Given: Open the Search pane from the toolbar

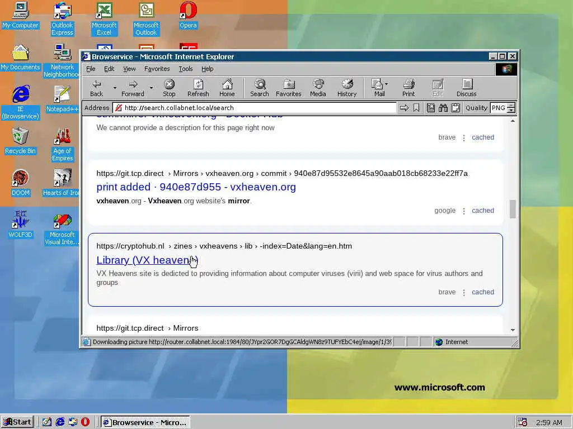Looking at the screenshot, I should pyautogui.click(x=260, y=88).
